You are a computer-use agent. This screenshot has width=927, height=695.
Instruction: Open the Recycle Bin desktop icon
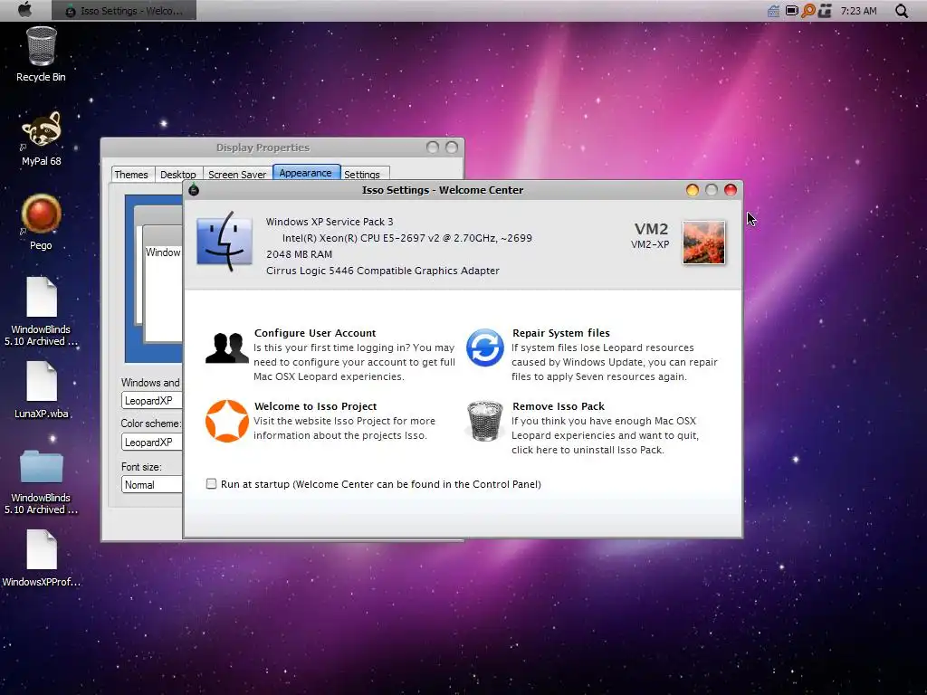point(42,46)
